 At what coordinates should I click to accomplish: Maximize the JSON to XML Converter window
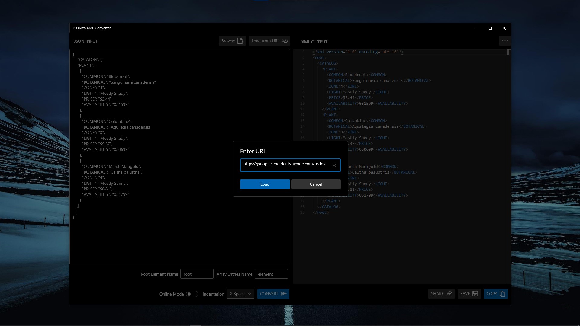point(490,28)
